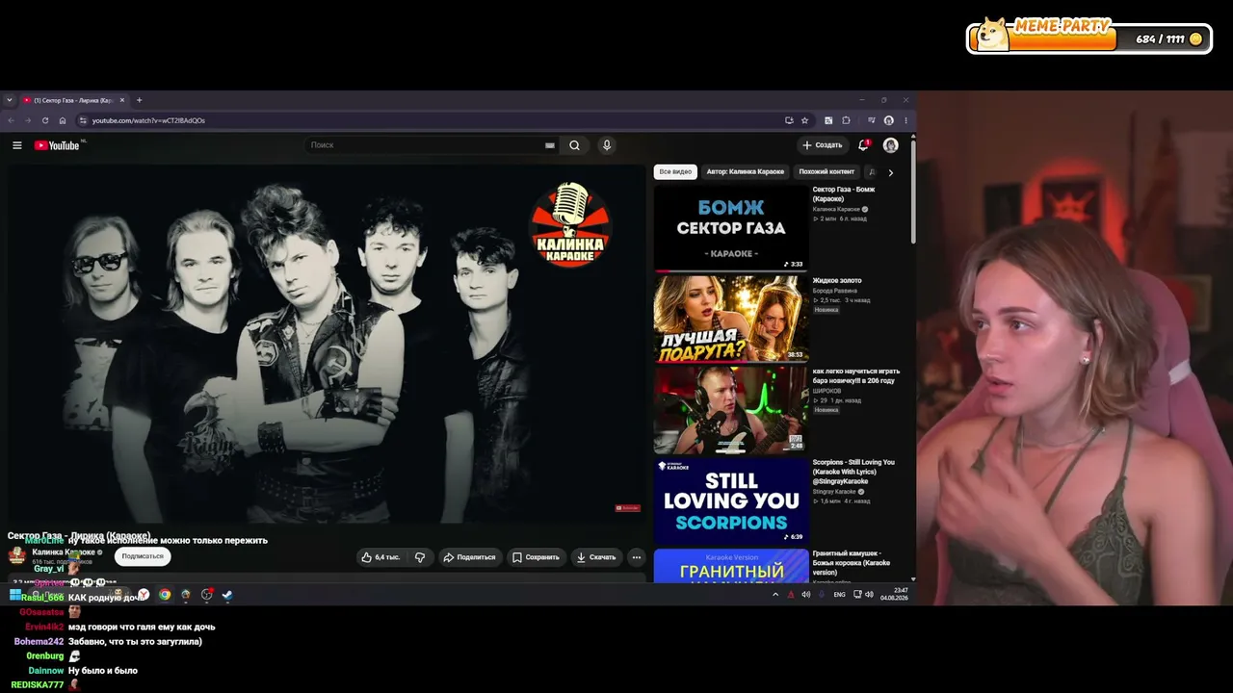Open the taskbar clock showing 23:47
Viewport: 1233px width, 693px height.
pos(894,594)
